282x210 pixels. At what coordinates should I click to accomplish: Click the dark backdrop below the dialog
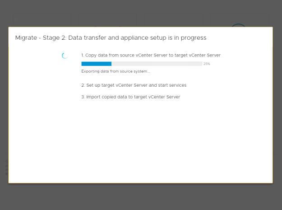tap(141, 197)
